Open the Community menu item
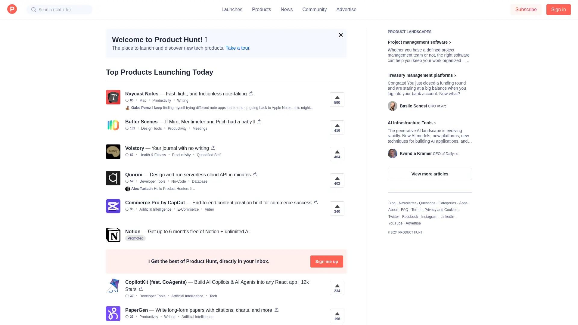 314,9
